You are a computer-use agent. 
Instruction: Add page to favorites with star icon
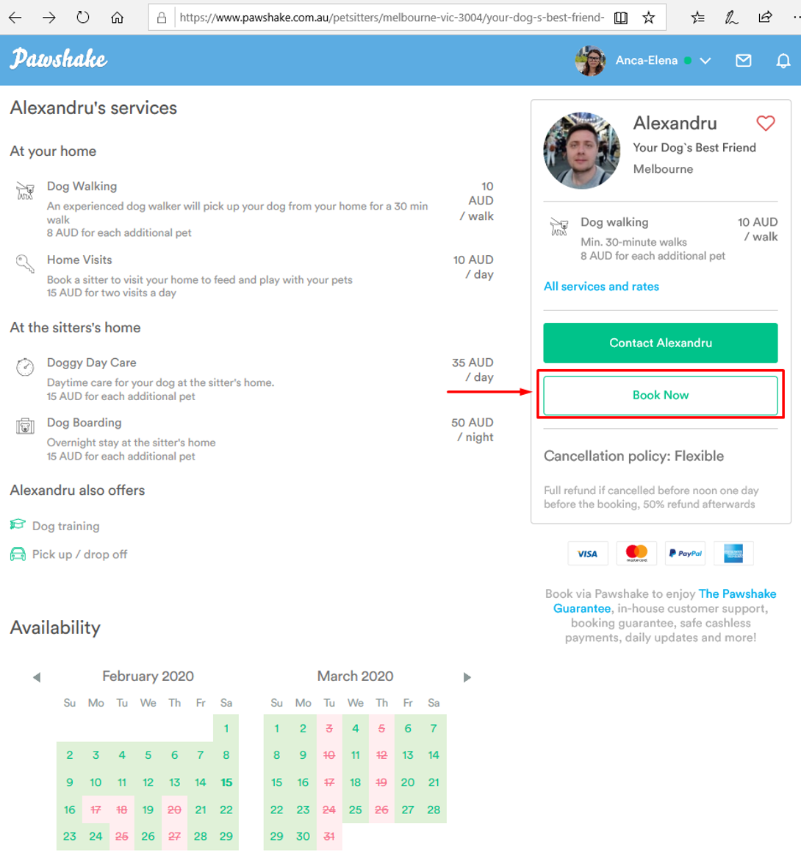click(x=648, y=18)
